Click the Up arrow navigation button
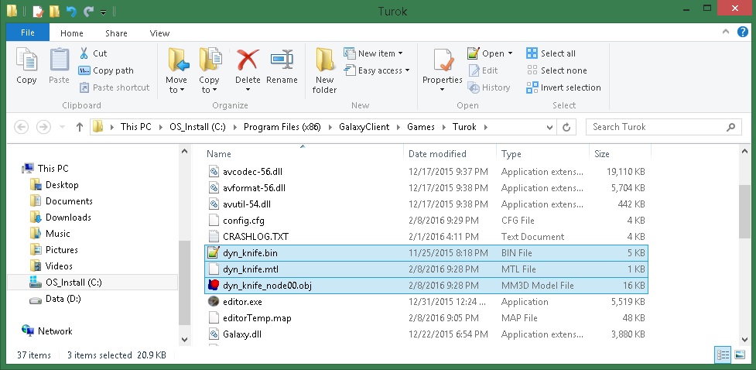The image size is (756, 370). coord(80,127)
